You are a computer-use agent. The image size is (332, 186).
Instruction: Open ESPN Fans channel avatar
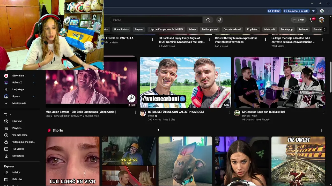point(6,76)
